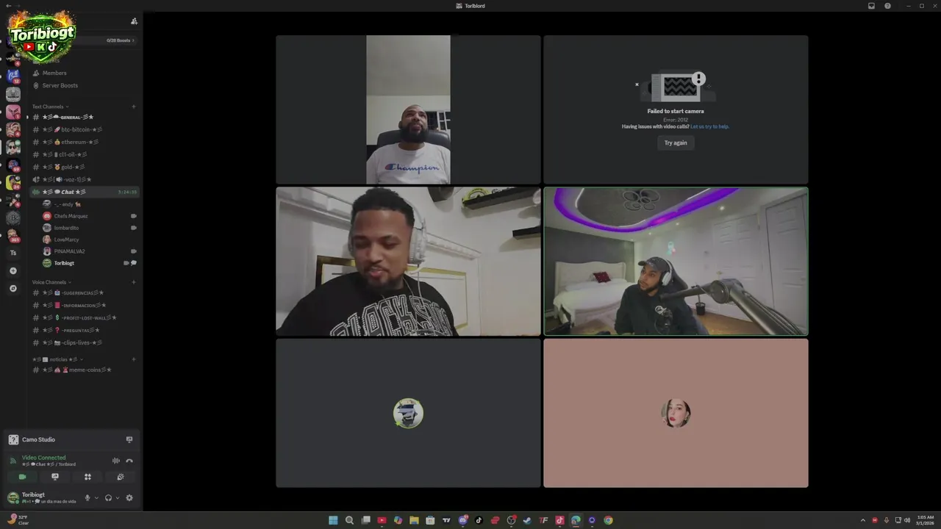Mute the microphone in user panel
The image size is (941, 529).
87,497
